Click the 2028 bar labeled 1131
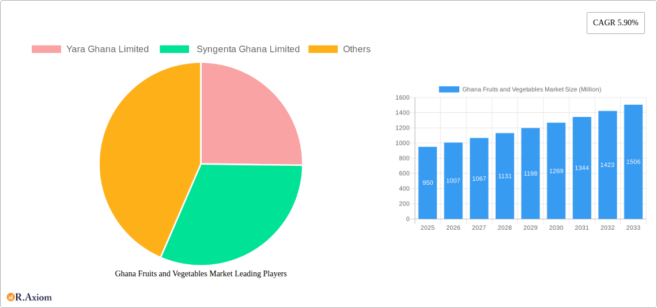The image size is (657, 308). pos(505,176)
